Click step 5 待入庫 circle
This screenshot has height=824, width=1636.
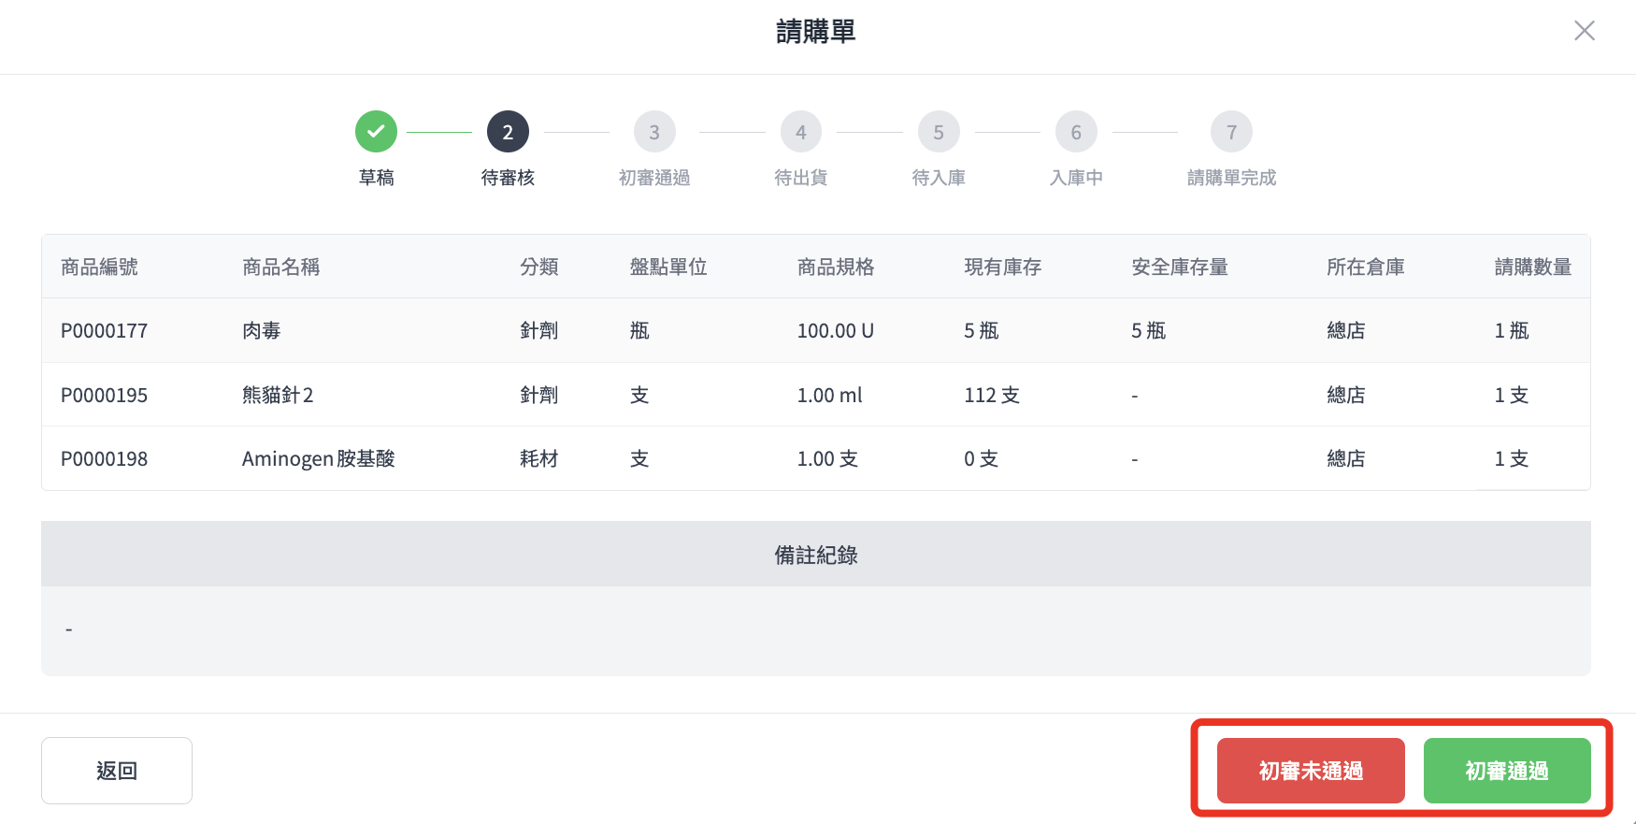point(939,132)
